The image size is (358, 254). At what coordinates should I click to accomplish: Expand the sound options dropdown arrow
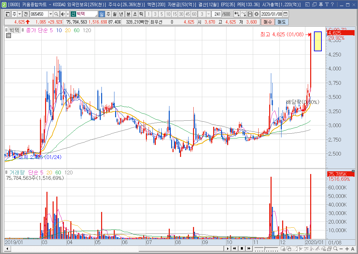pos(68,14)
